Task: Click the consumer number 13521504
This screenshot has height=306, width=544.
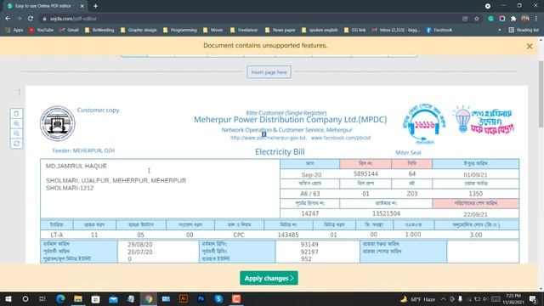Action: [x=386, y=213]
